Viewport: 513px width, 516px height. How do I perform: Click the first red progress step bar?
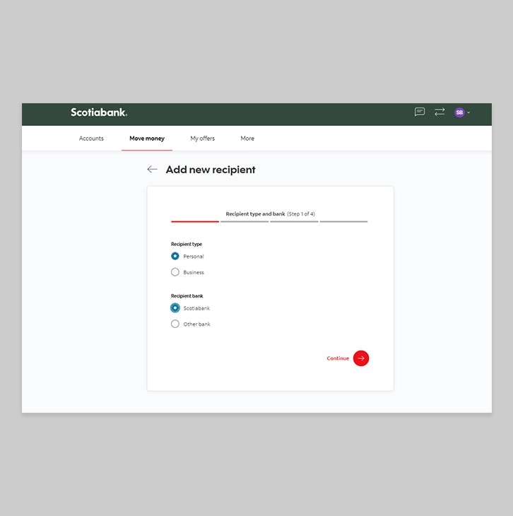tap(195, 221)
